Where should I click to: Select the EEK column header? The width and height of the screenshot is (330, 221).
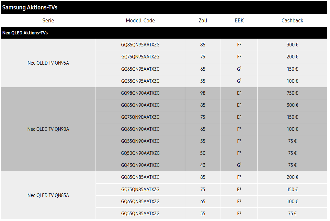pyautogui.click(x=239, y=20)
